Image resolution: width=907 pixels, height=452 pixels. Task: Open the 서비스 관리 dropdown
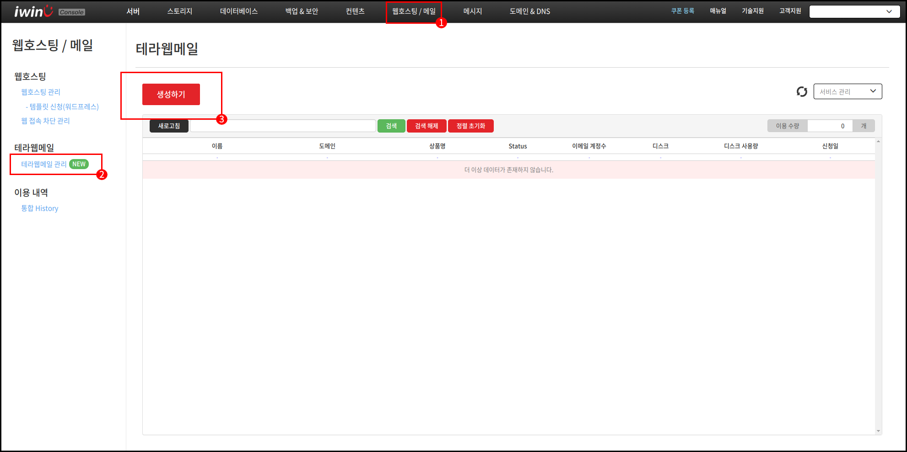tap(848, 91)
